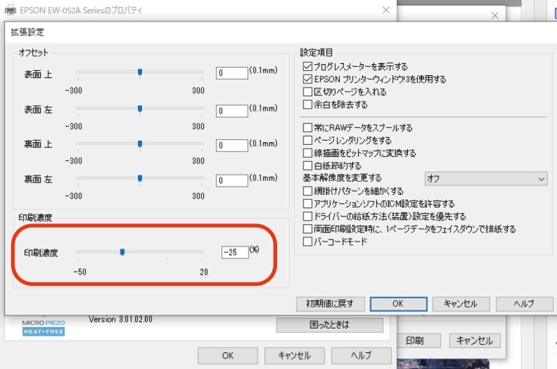Image resolution: width=557 pixels, height=369 pixels.
Task: Click the printer icon in title bar
Action: coord(10,10)
